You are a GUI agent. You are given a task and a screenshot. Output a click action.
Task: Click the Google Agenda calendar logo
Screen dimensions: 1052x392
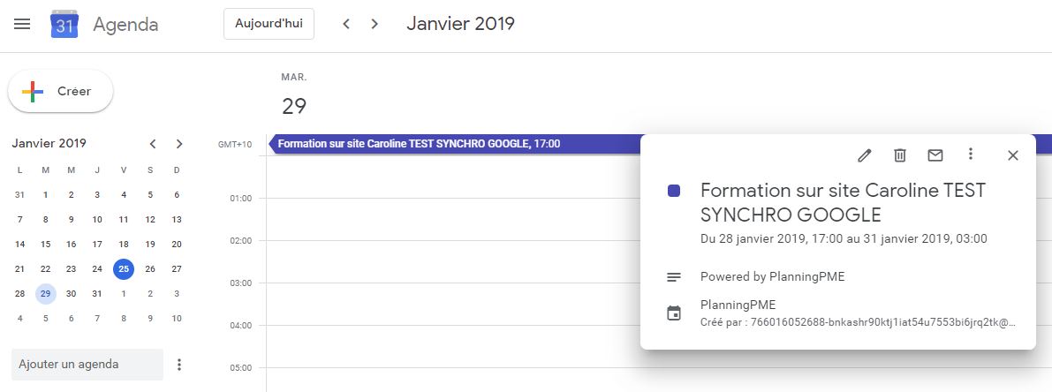[x=64, y=25]
